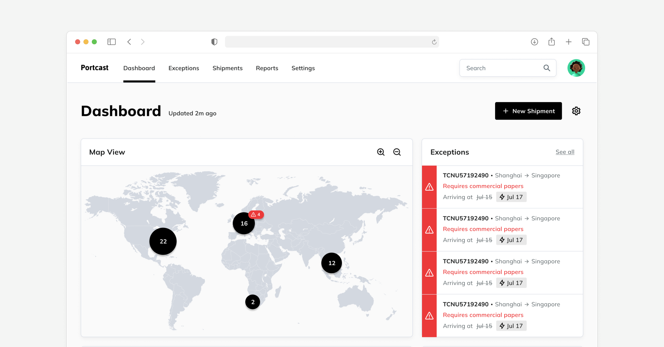Expand the cluster showing 2 shipments
The height and width of the screenshot is (347, 664).
[252, 302]
